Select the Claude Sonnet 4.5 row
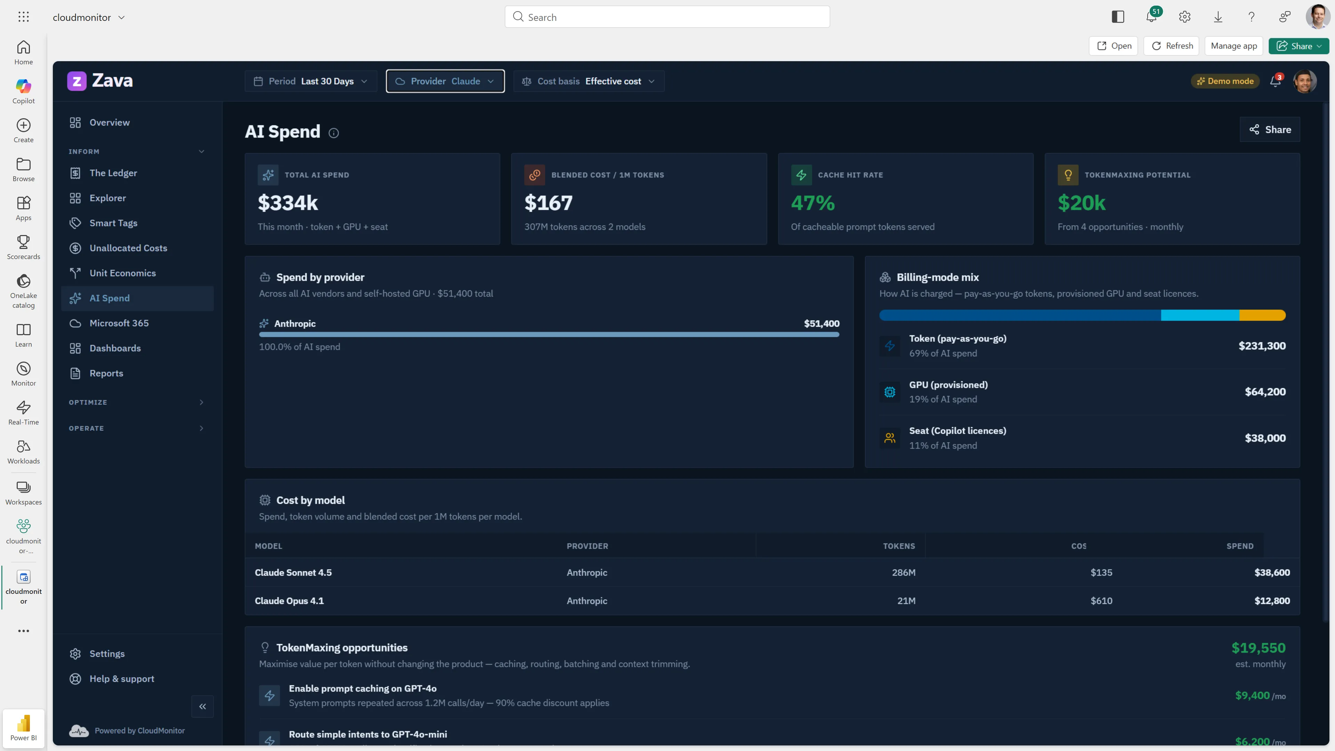 [x=772, y=573]
